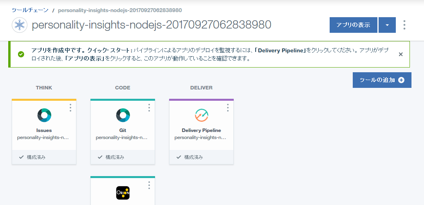Open the Issues card options menu
This screenshot has height=205, width=424.
click(x=70, y=108)
